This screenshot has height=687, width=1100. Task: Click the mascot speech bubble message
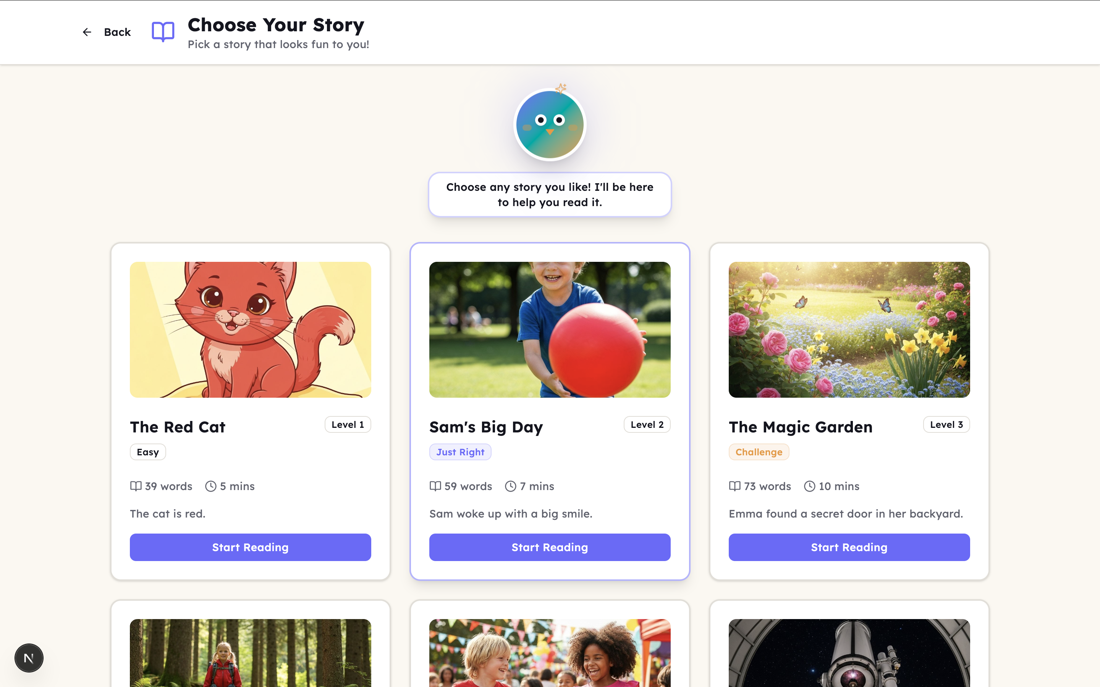[550, 195]
